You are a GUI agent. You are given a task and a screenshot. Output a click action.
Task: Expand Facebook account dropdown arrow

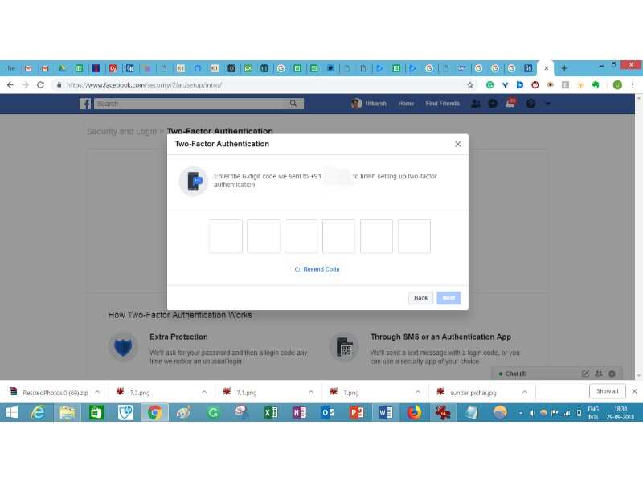point(547,104)
